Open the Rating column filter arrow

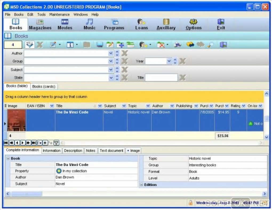click(x=243, y=106)
